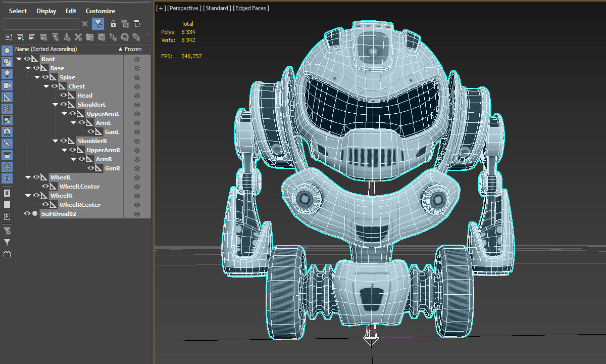This screenshot has width=606, height=364.
Task: Open the Edit menu
Action: point(71,11)
